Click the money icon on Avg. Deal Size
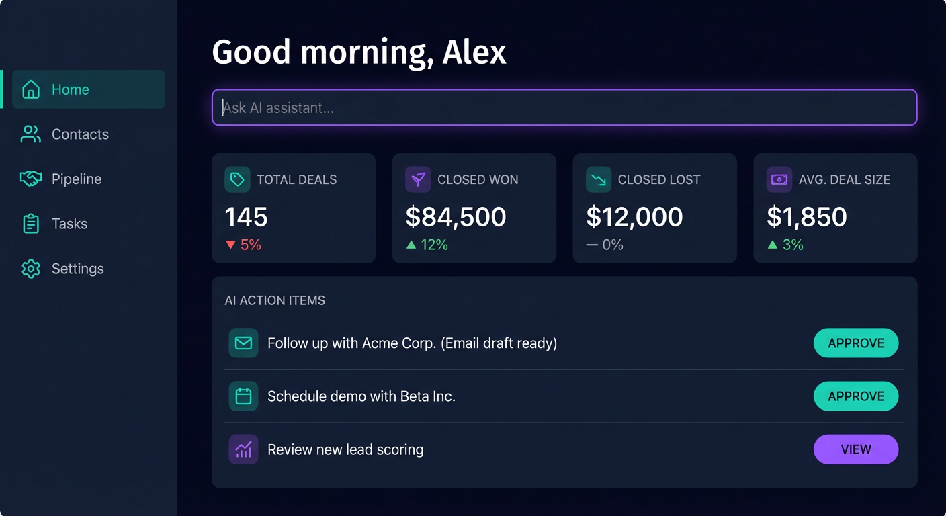 click(x=779, y=179)
